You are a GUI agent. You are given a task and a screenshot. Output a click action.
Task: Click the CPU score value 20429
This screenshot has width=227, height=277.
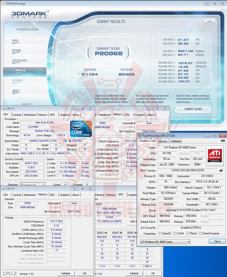(x=126, y=74)
